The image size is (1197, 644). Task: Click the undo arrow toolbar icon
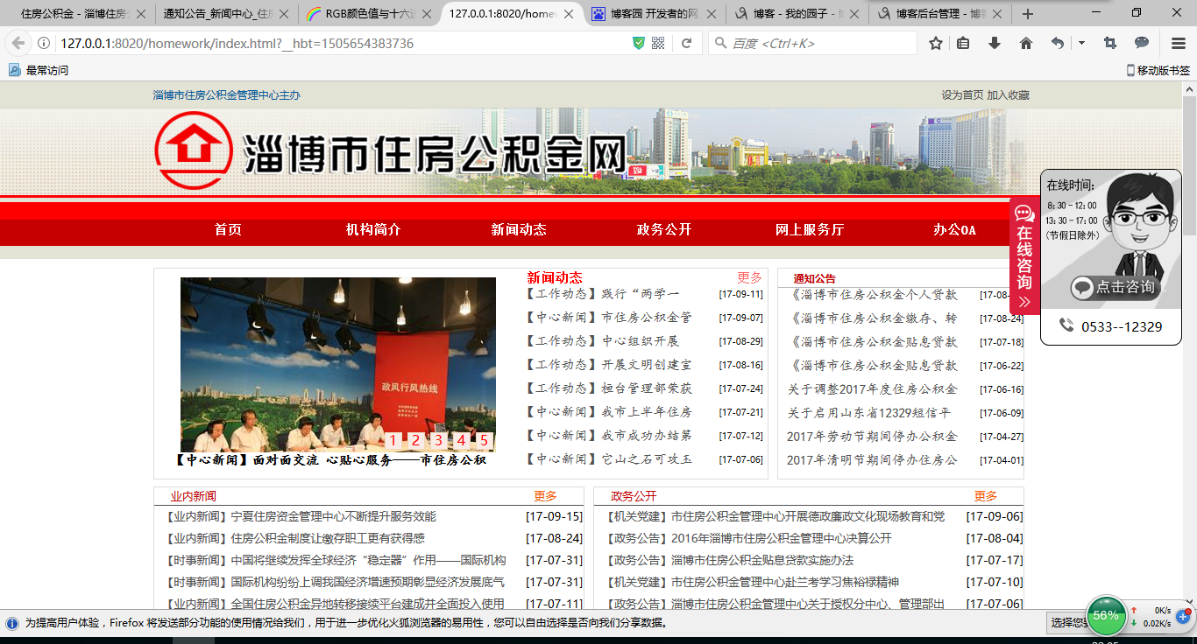[x=1059, y=44]
